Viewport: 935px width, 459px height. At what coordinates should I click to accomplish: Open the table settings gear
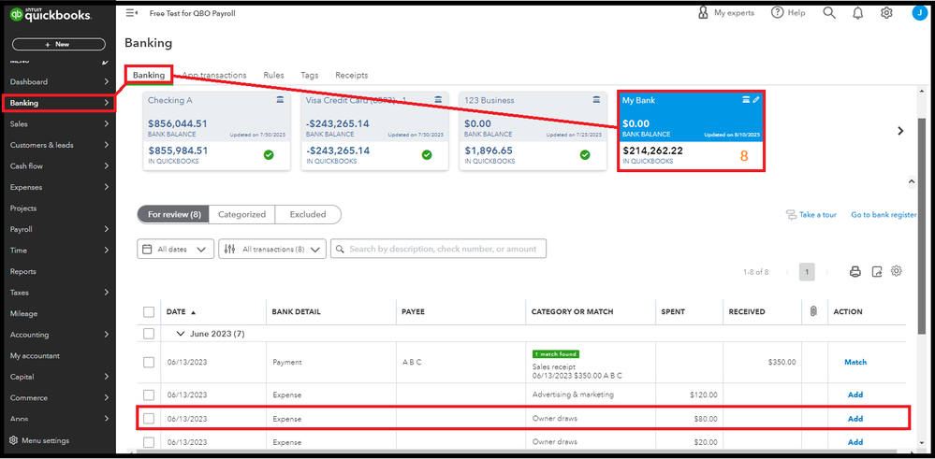(x=897, y=271)
